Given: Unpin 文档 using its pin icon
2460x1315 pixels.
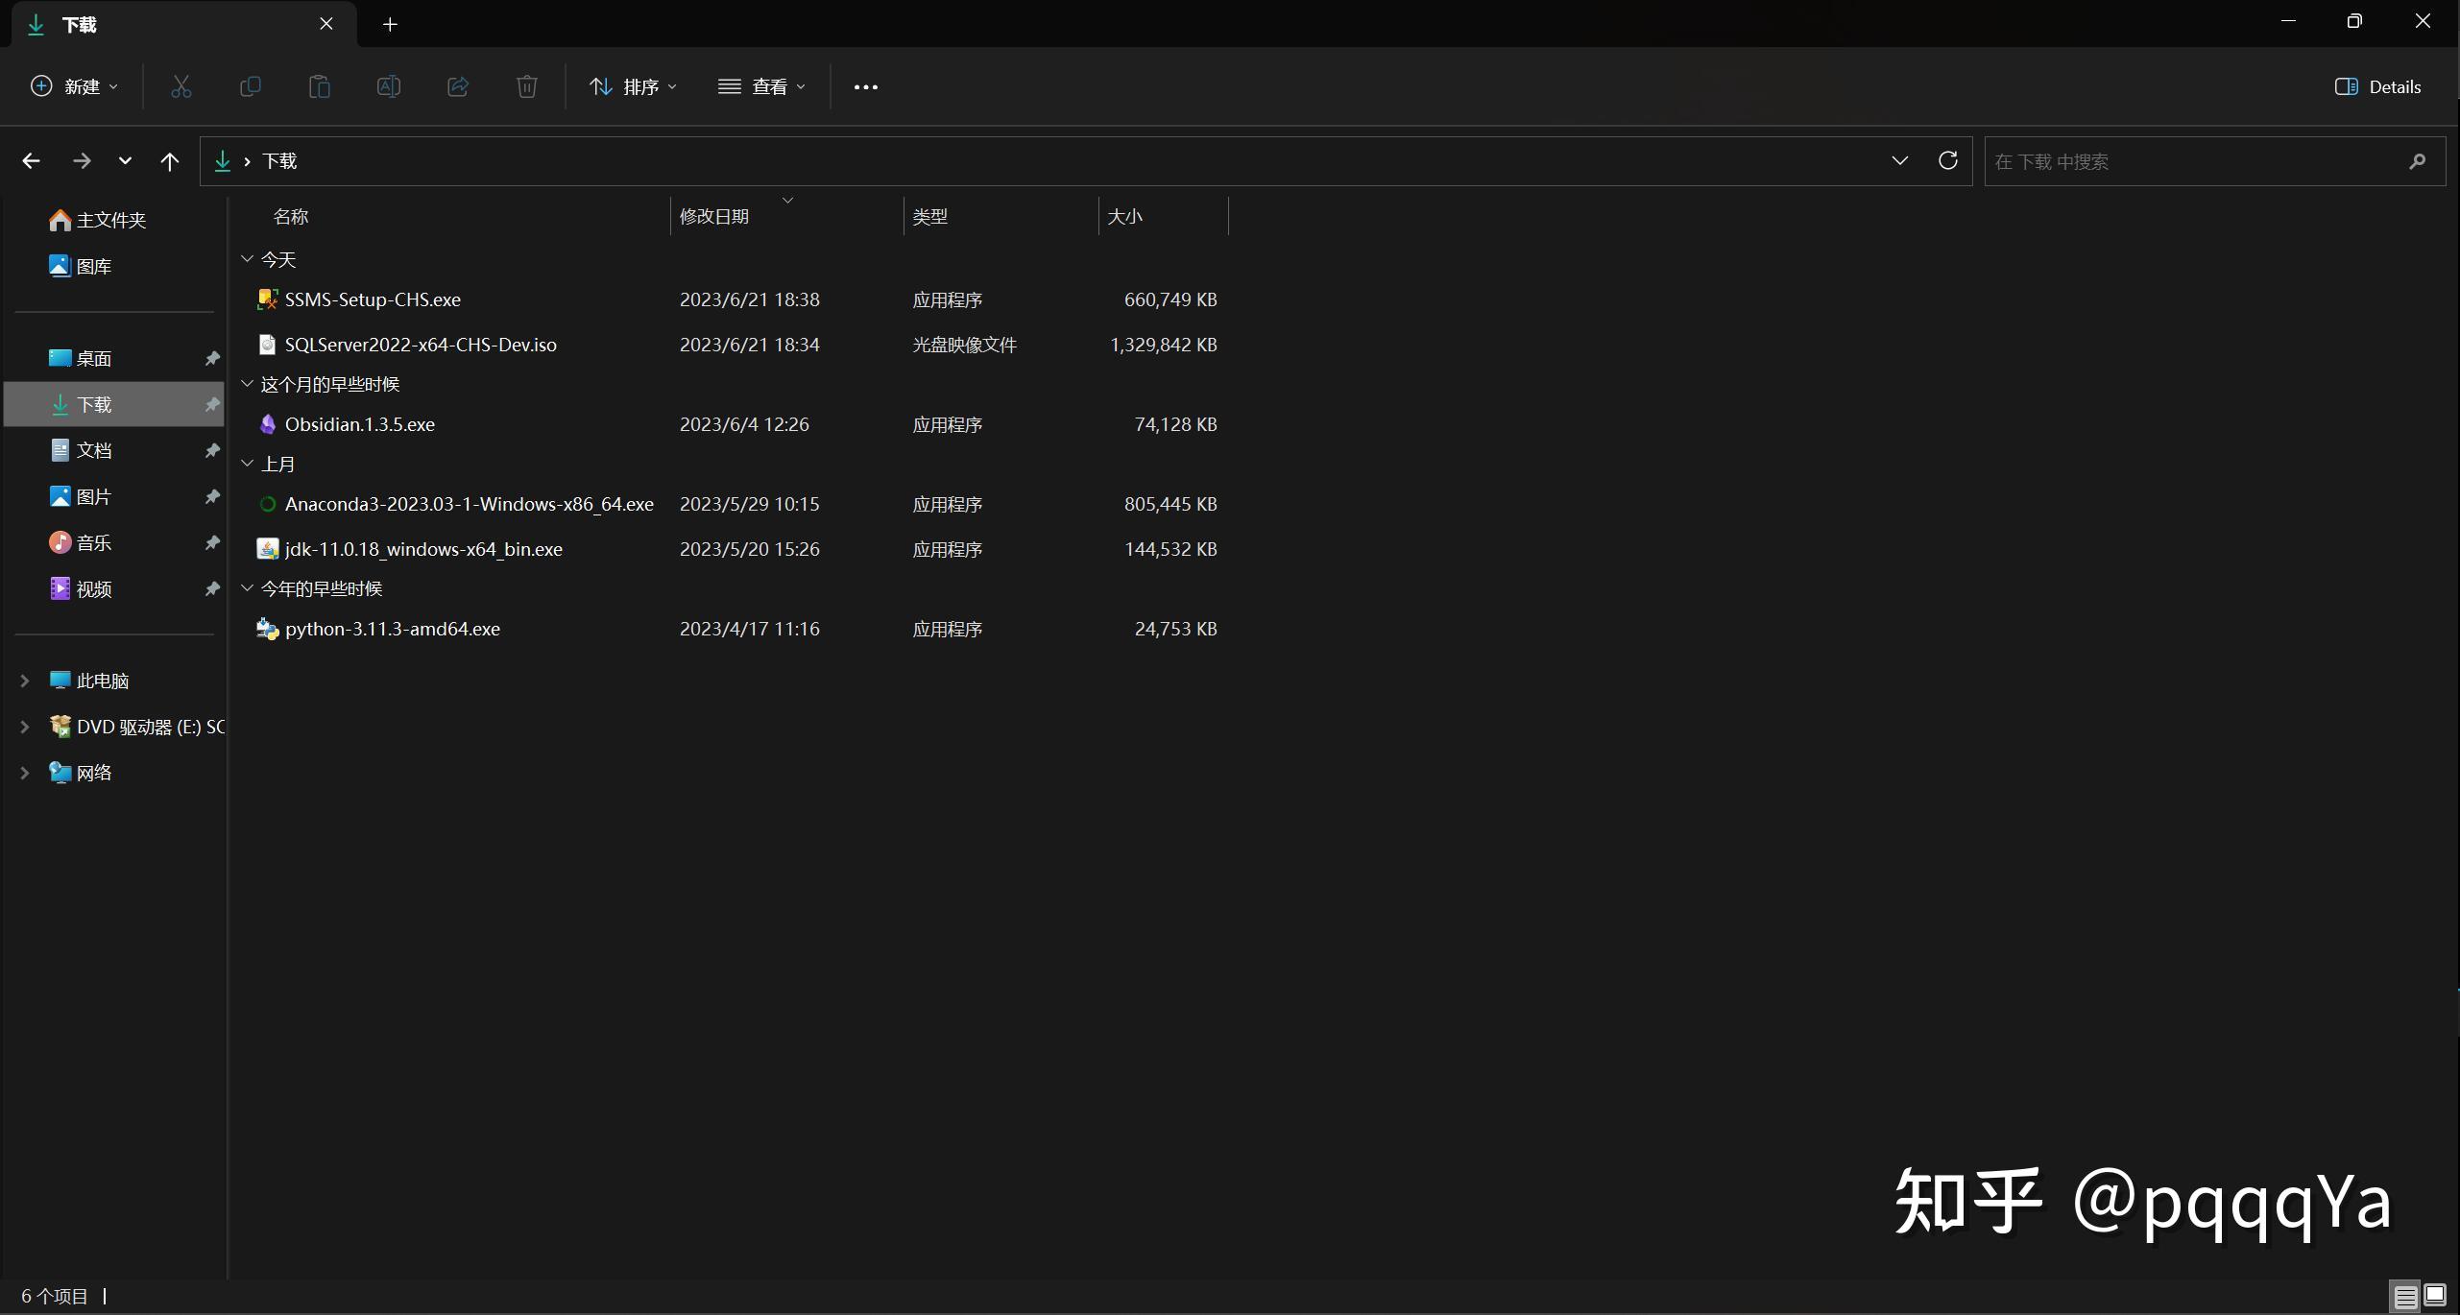Looking at the screenshot, I should (212, 450).
